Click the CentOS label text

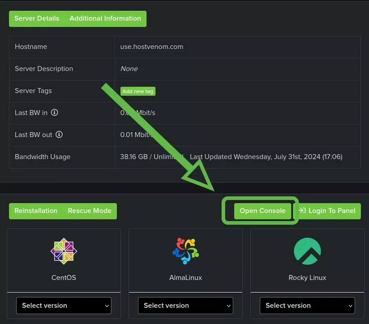pos(64,278)
